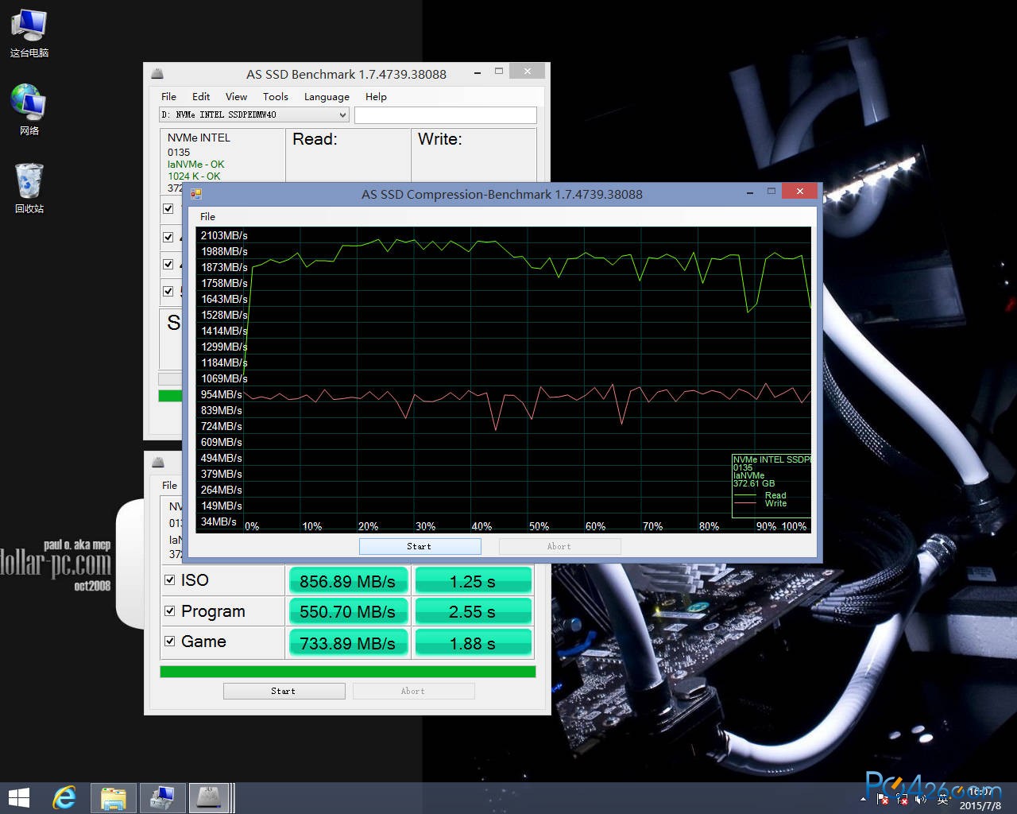Minimize the Compression-Benchmark window
The image size is (1017, 814).
point(750,192)
